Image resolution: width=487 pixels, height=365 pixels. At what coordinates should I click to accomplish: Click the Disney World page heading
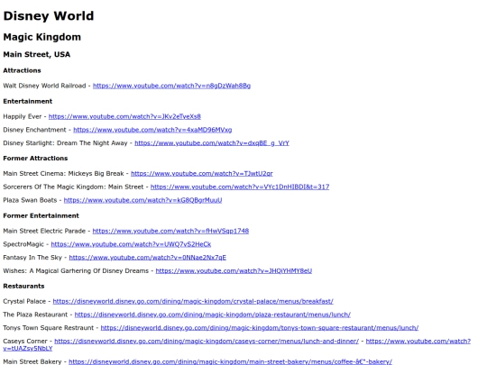pyautogui.click(x=49, y=16)
